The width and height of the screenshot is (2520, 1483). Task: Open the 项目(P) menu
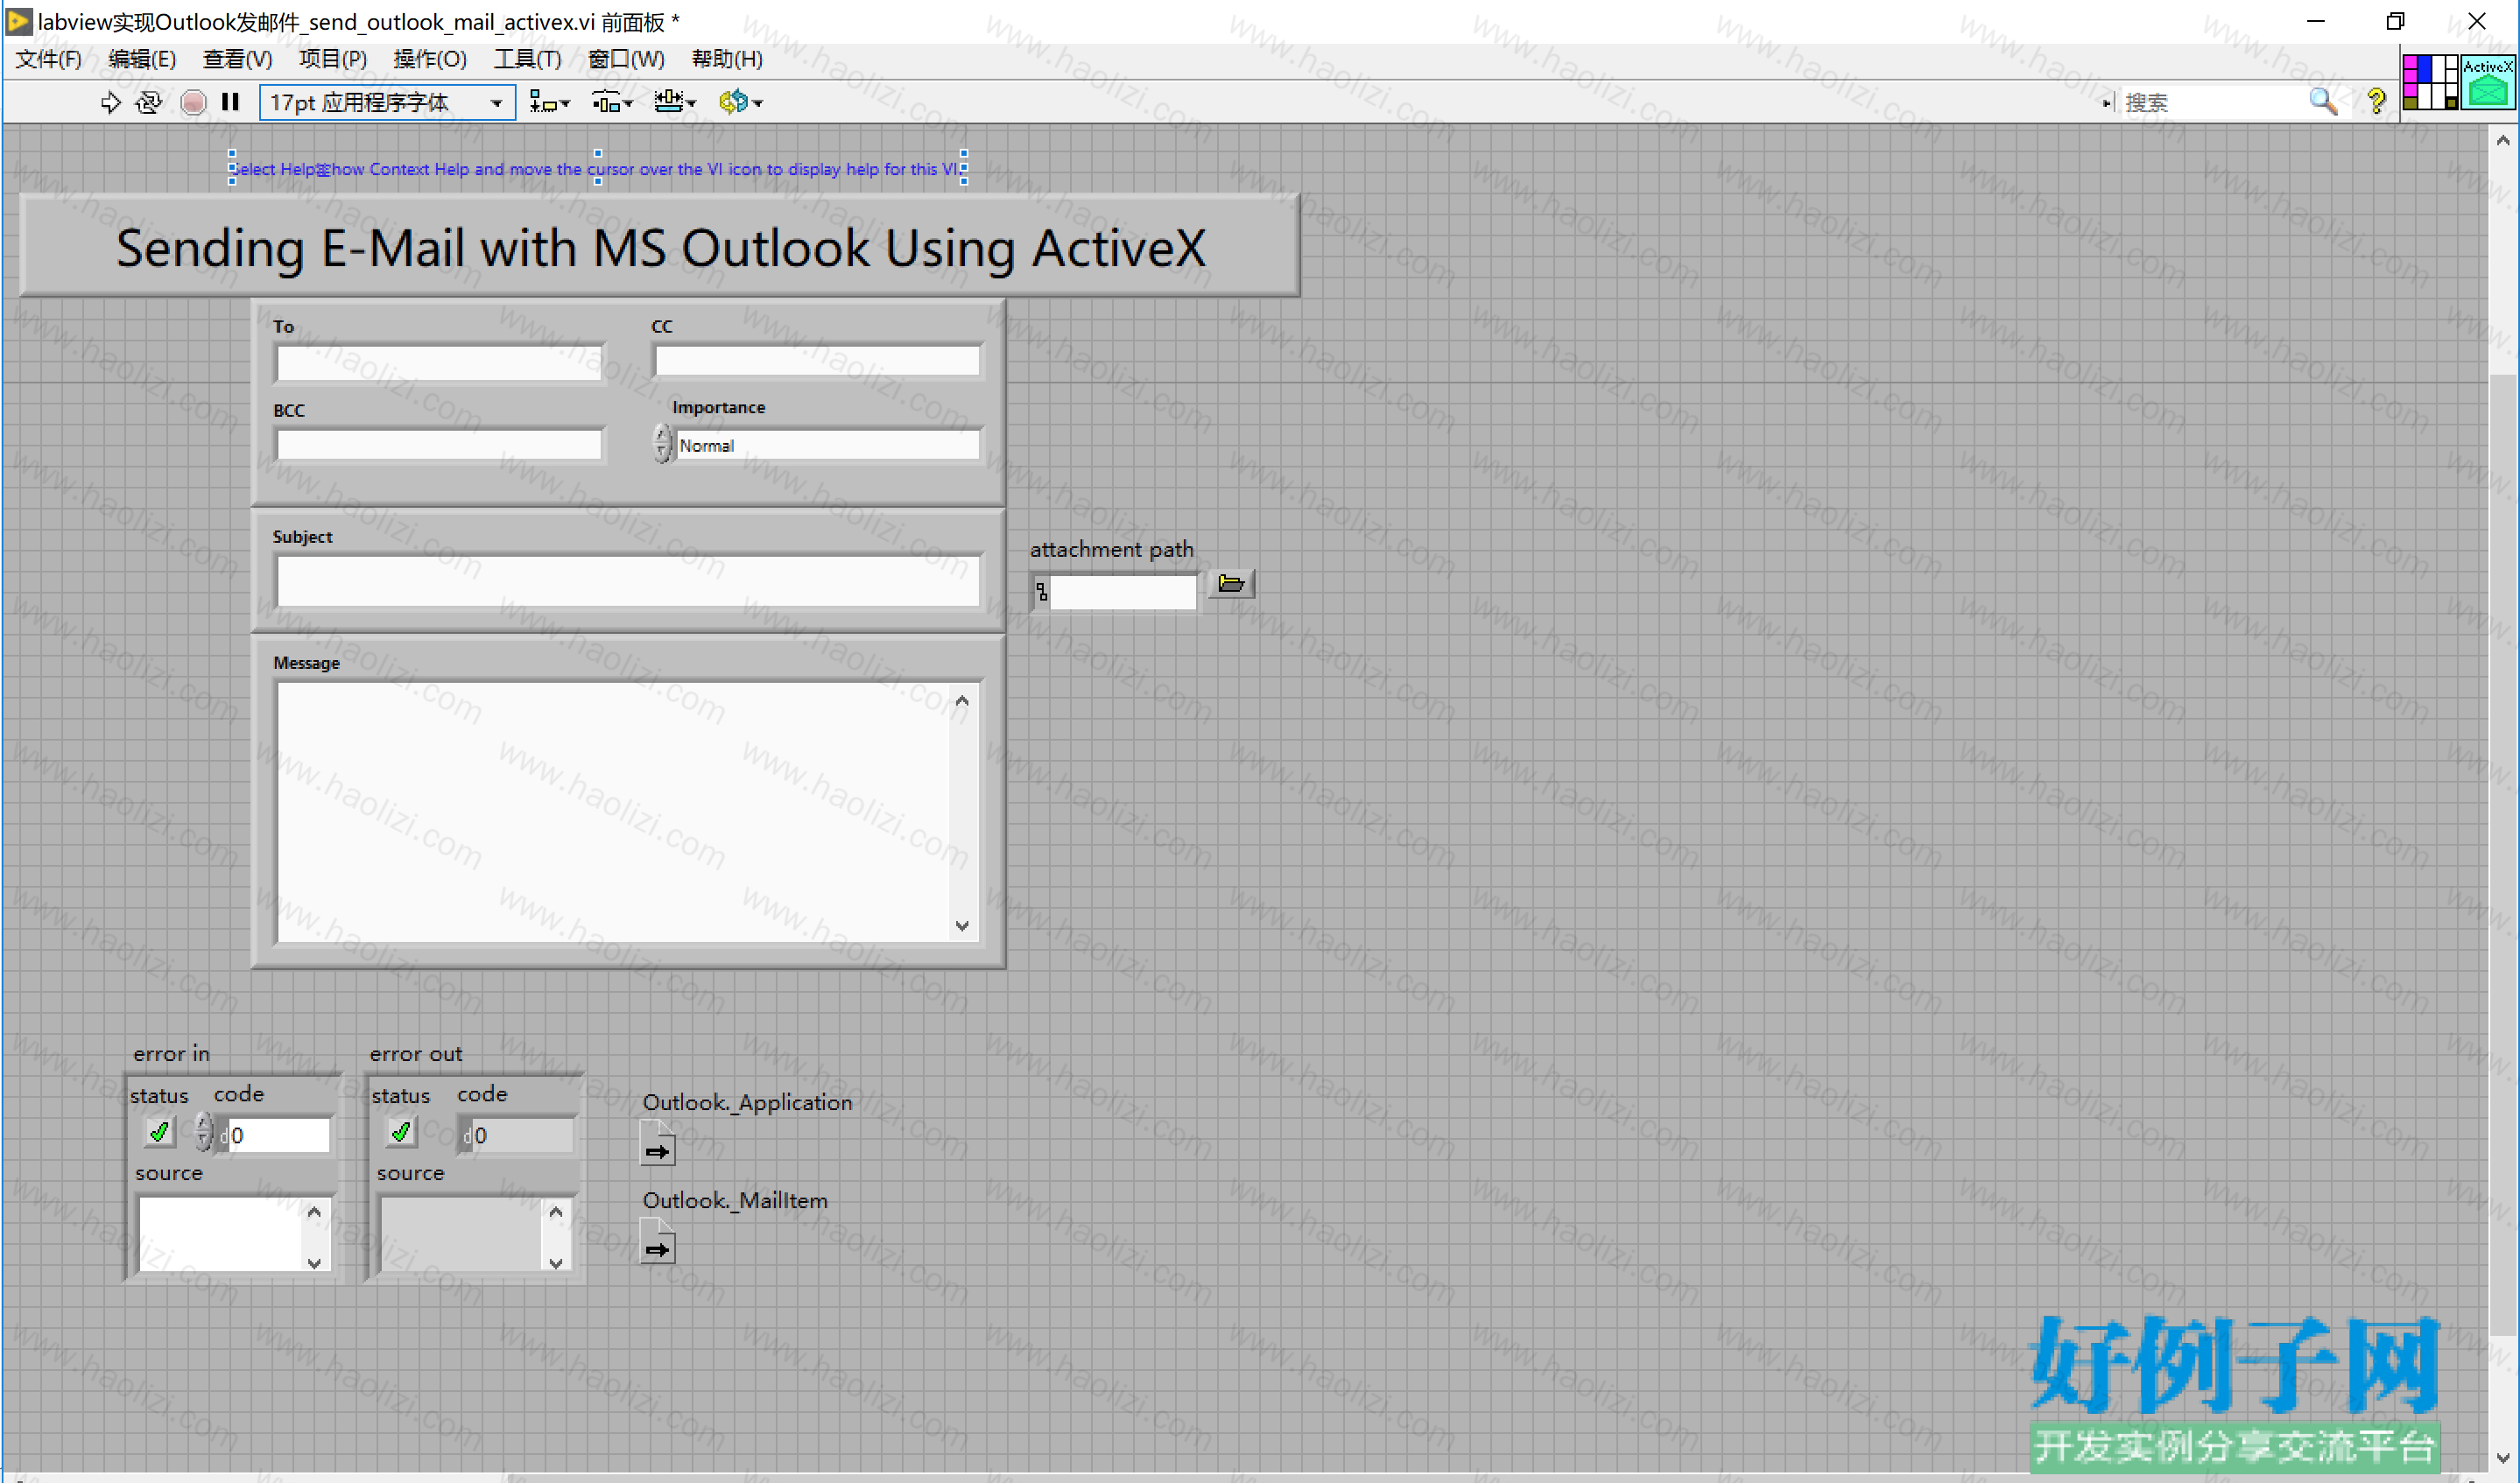click(x=333, y=59)
